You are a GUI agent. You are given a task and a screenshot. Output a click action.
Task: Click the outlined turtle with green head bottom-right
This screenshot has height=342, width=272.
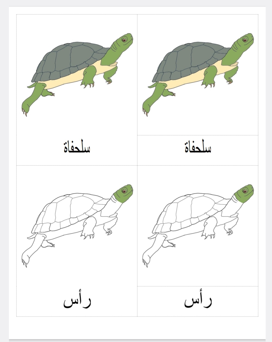pos(198,226)
